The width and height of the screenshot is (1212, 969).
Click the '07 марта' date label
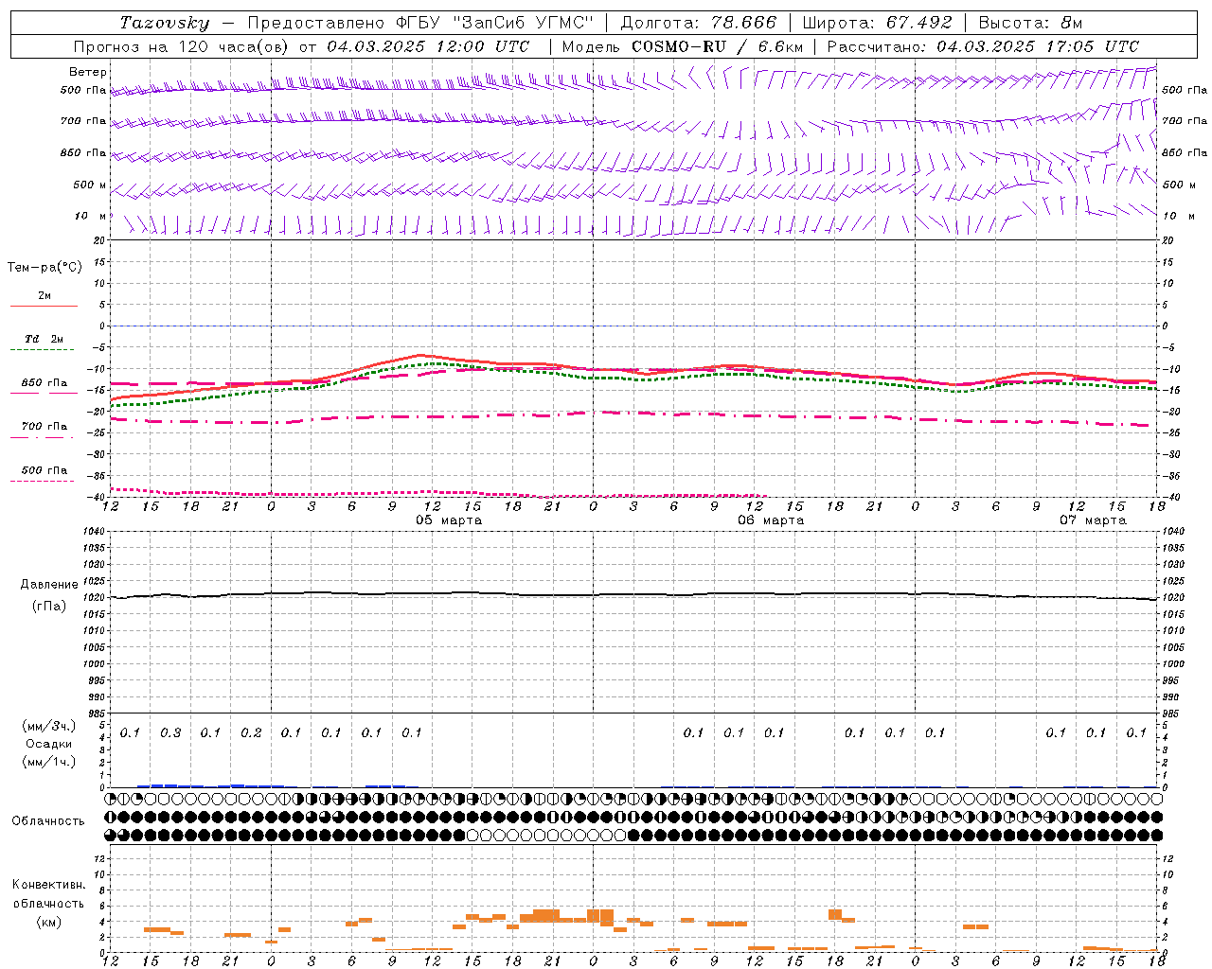point(1093,520)
